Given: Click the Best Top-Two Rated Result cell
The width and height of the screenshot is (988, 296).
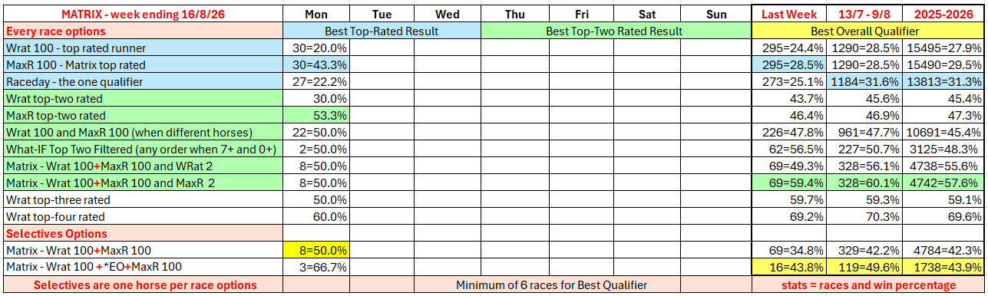Looking at the screenshot, I should click(615, 31).
